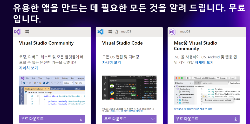Open the 라이선스 및 개인정보처리방침 link
Screen dimensions: 250x124
[126, 111]
